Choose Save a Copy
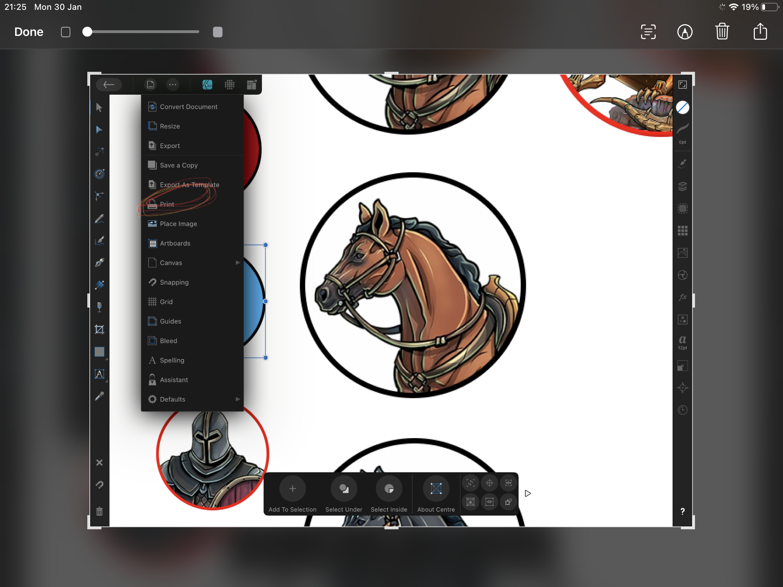783x587 pixels. 192,165
